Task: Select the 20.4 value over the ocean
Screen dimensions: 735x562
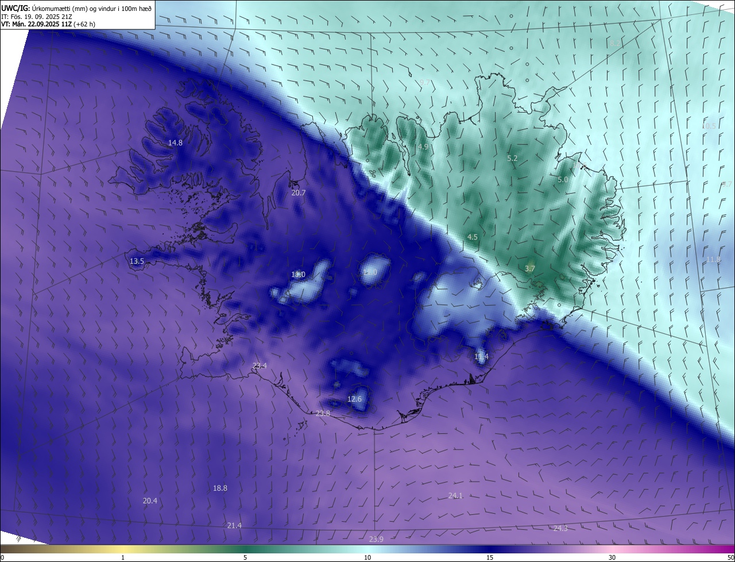Action: point(150,501)
